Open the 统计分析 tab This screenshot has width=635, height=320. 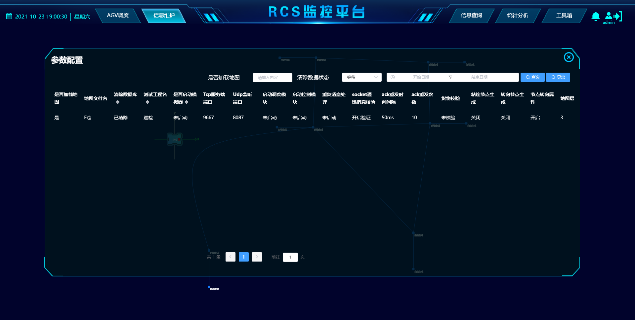(x=518, y=16)
